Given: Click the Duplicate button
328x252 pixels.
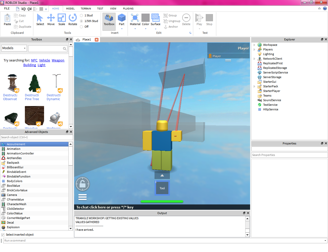Looking at the screenshot, I should 23,27.
